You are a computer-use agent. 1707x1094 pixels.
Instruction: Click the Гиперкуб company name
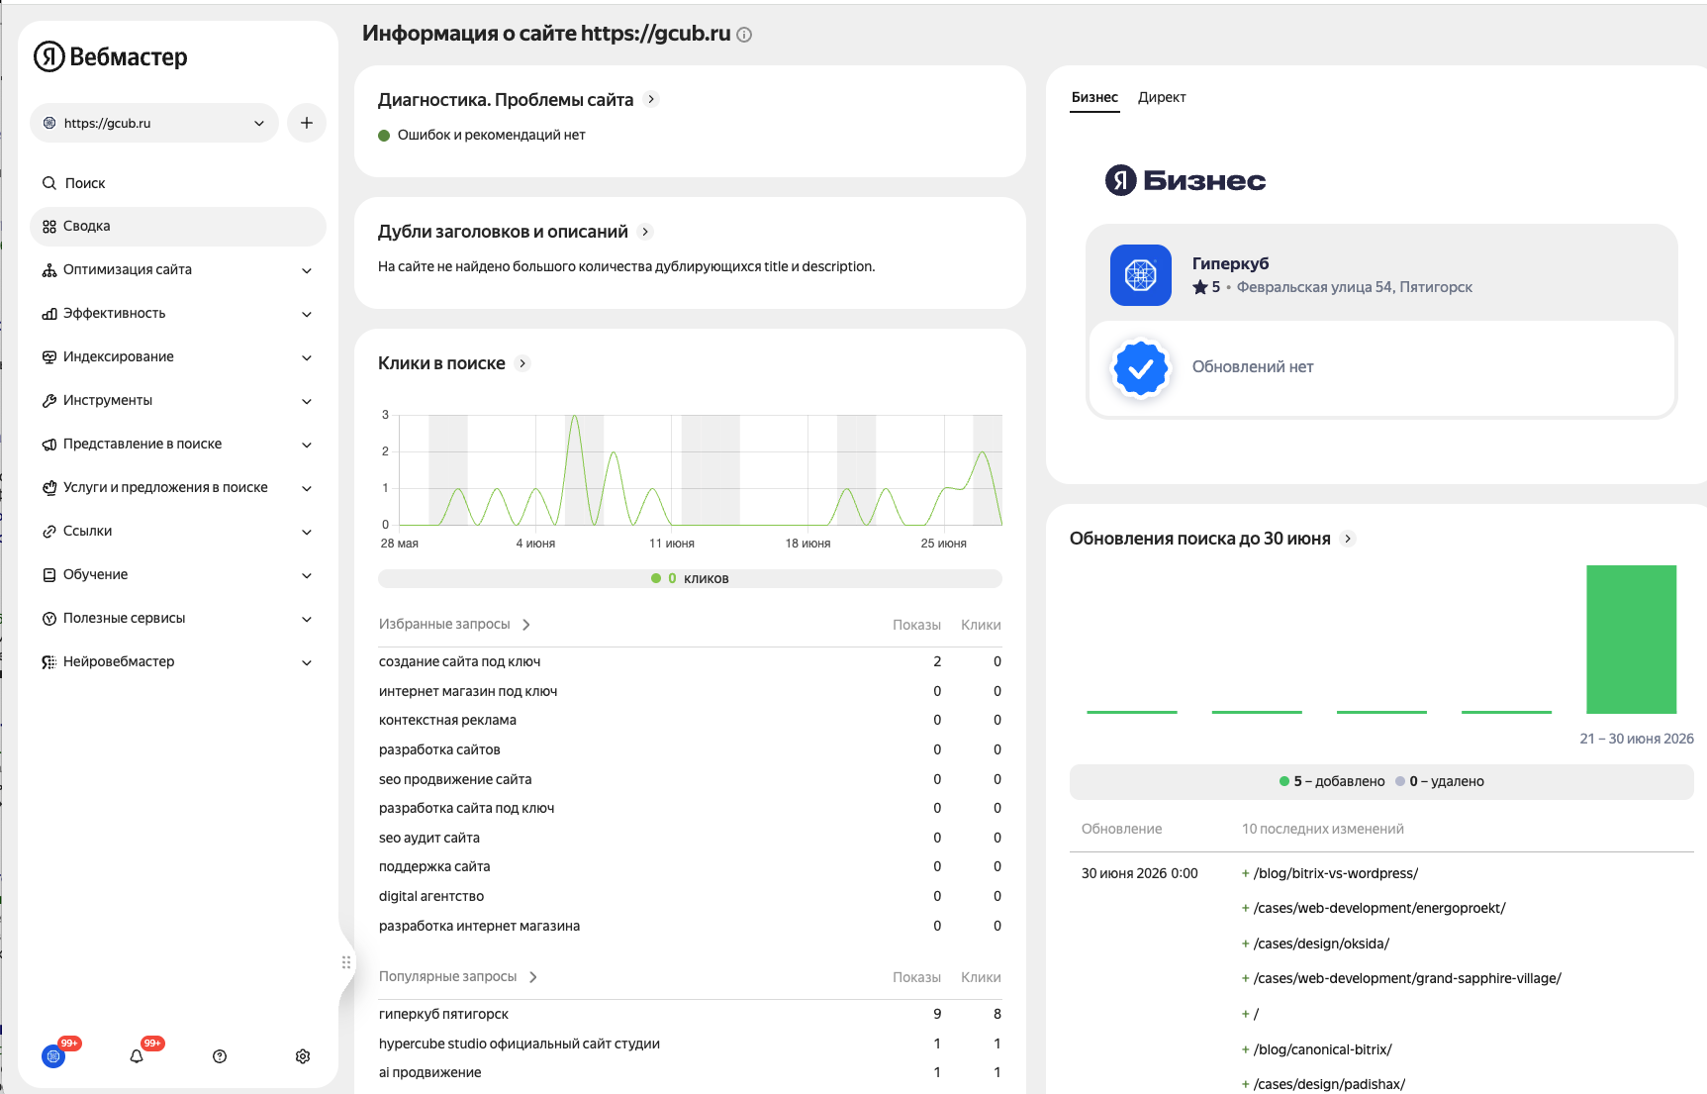point(1230,263)
